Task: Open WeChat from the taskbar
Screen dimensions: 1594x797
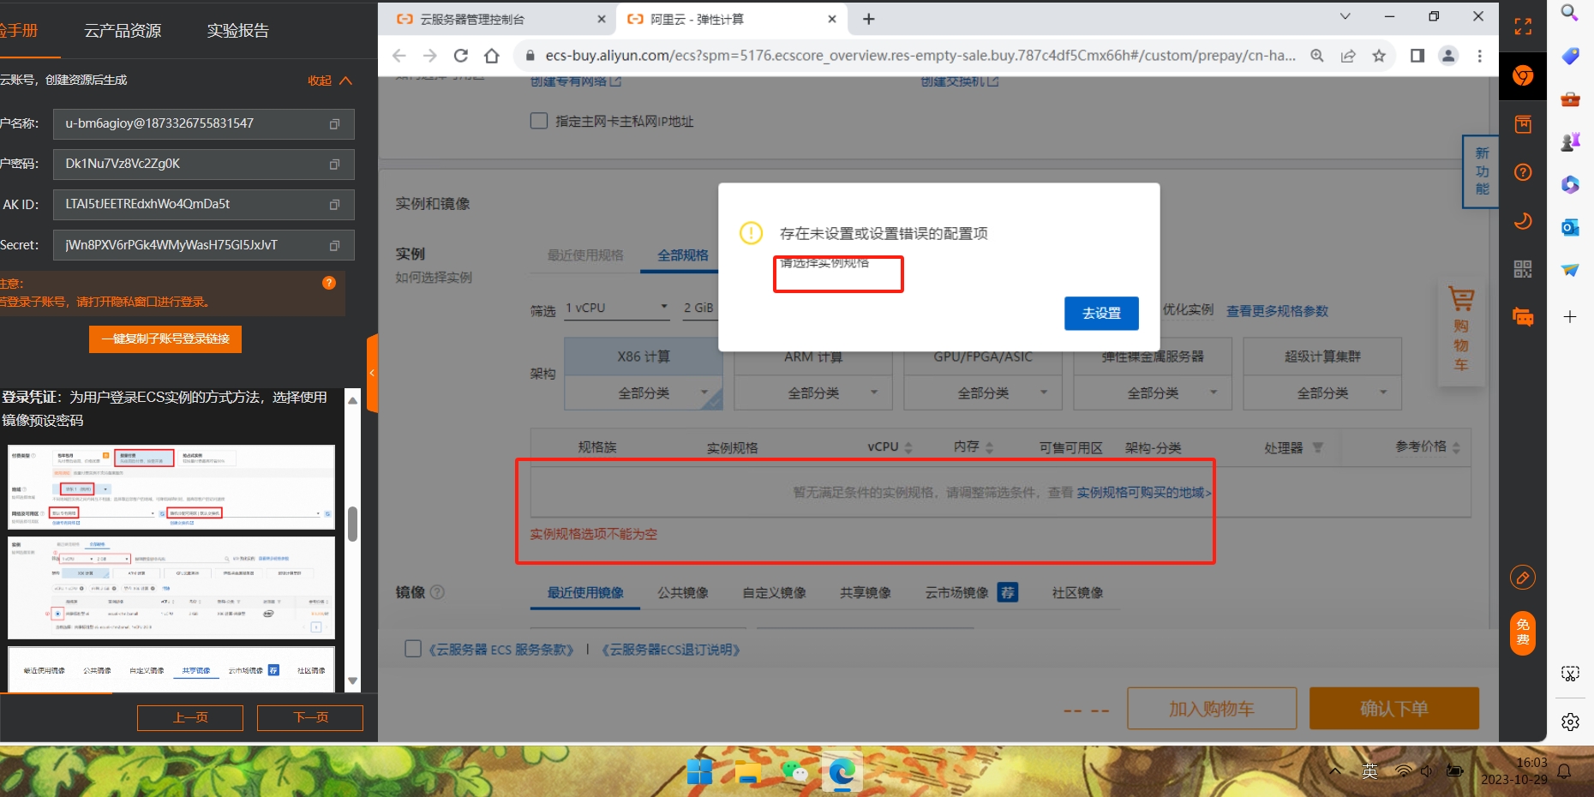Action: pos(794,772)
